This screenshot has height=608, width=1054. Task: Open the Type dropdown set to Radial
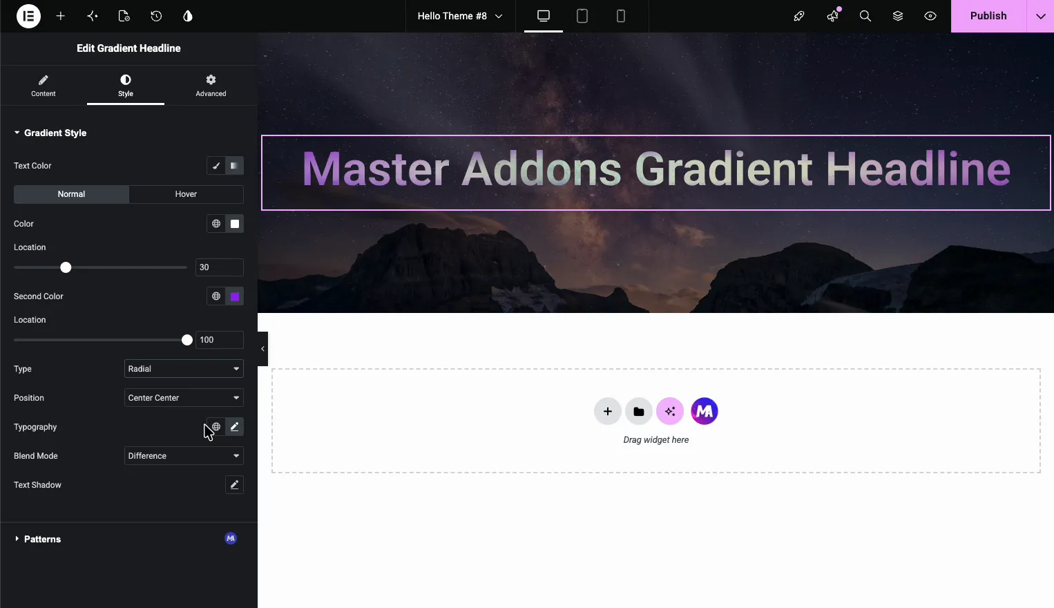tap(184, 369)
